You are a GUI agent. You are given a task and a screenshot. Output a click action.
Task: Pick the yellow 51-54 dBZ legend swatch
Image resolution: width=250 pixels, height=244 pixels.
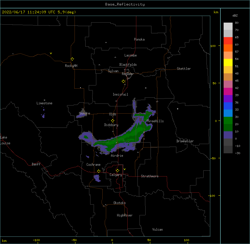[x=228, y=62]
